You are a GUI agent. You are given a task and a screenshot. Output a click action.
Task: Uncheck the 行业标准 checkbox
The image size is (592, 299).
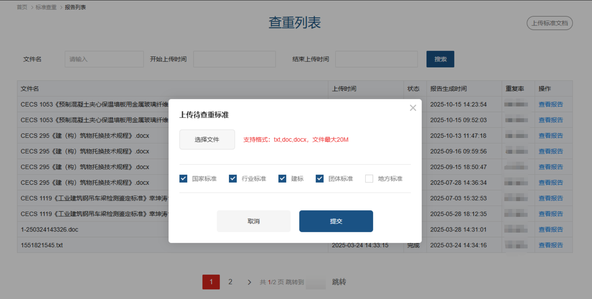[233, 178]
